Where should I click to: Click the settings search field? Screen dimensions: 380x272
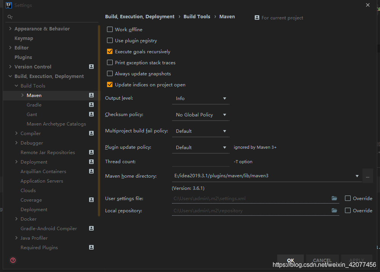(x=52, y=17)
